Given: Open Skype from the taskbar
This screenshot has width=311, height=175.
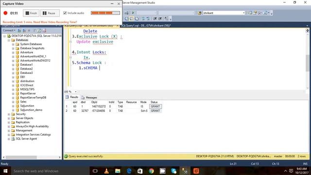Looking at the screenshot, I should (x=174, y=171).
